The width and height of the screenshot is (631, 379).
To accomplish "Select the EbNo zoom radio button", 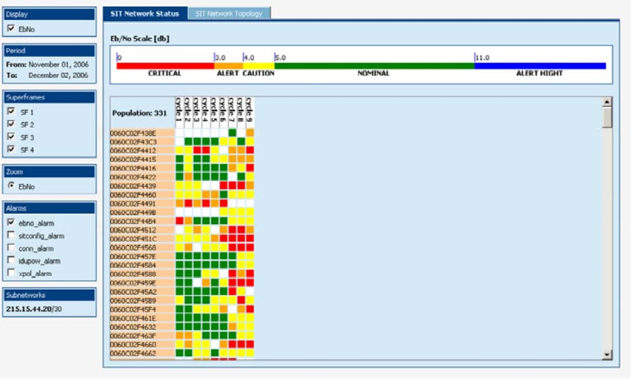I will pyautogui.click(x=11, y=186).
